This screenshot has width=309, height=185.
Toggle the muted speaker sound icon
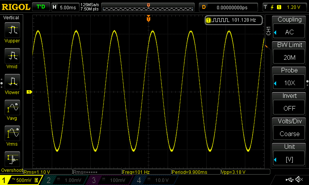tap(299, 179)
